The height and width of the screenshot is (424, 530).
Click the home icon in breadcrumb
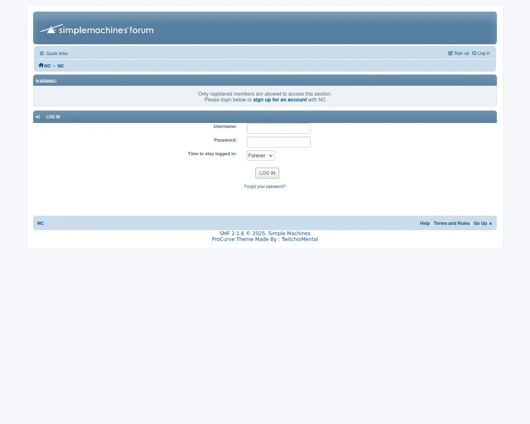[x=41, y=65]
